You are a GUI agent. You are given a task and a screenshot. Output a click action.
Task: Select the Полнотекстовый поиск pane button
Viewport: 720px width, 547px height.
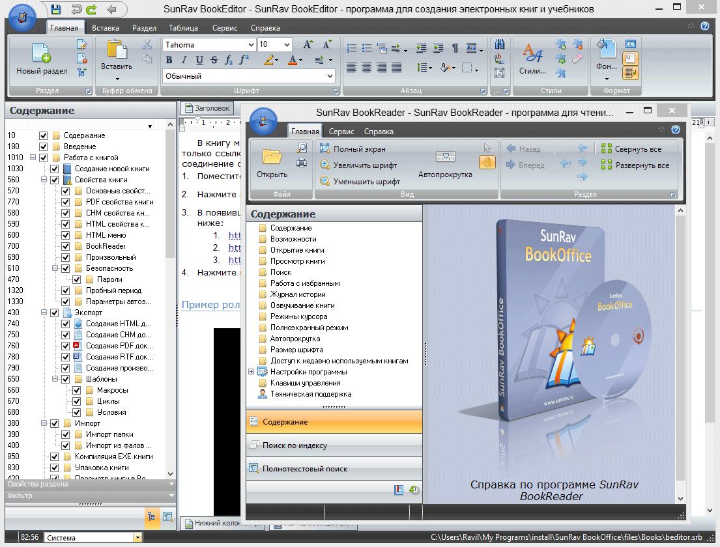tap(334, 468)
